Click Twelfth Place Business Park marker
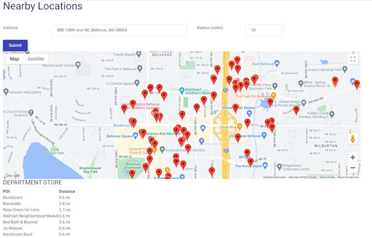The height and width of the screenshot is (238, 372). [x=275, y=86]
